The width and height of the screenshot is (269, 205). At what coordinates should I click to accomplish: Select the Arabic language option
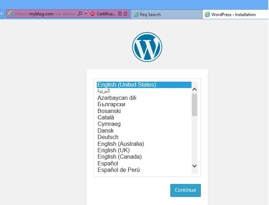[144, 91]
